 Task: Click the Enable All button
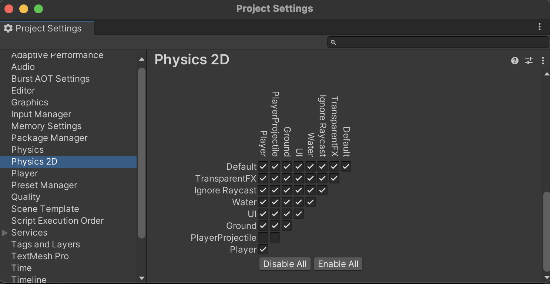click(x=338, y=264)
